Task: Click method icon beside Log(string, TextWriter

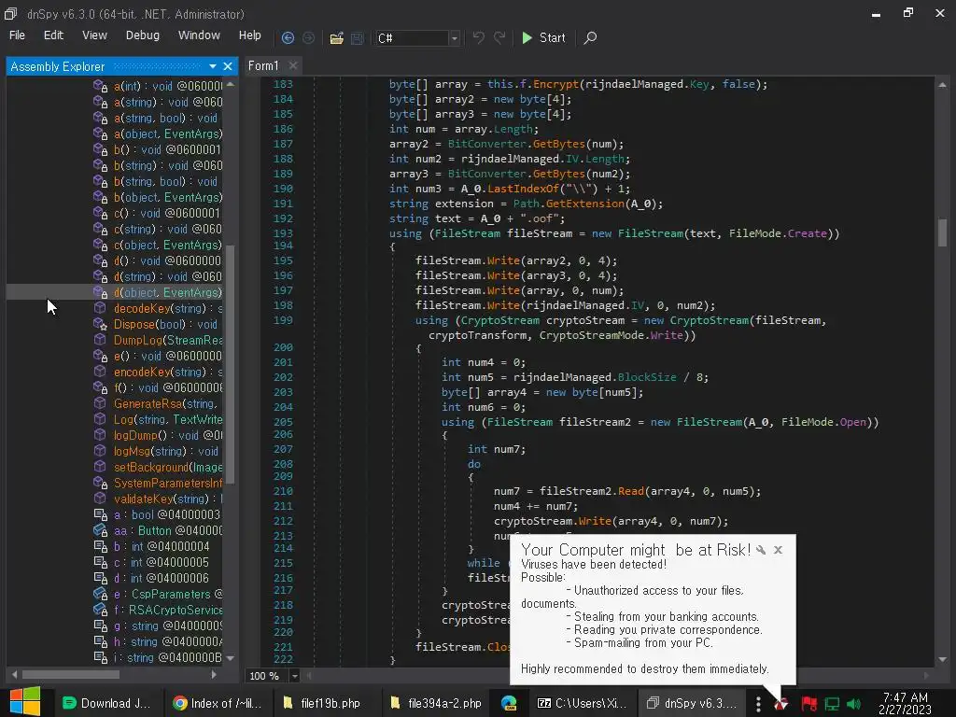Action: [x=100, y=419]
